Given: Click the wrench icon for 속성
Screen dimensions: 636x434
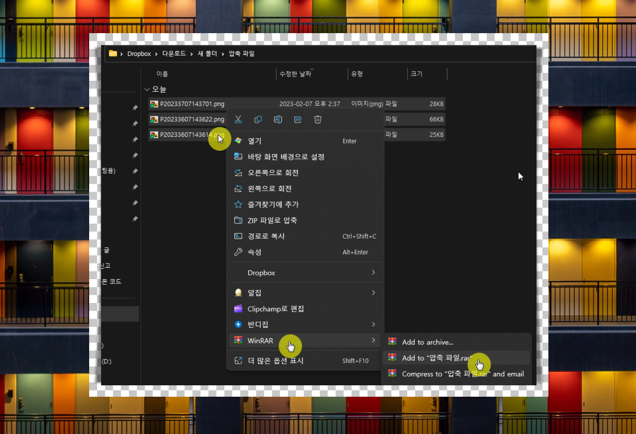Looking at the screenshot, I should pos(238,252).
